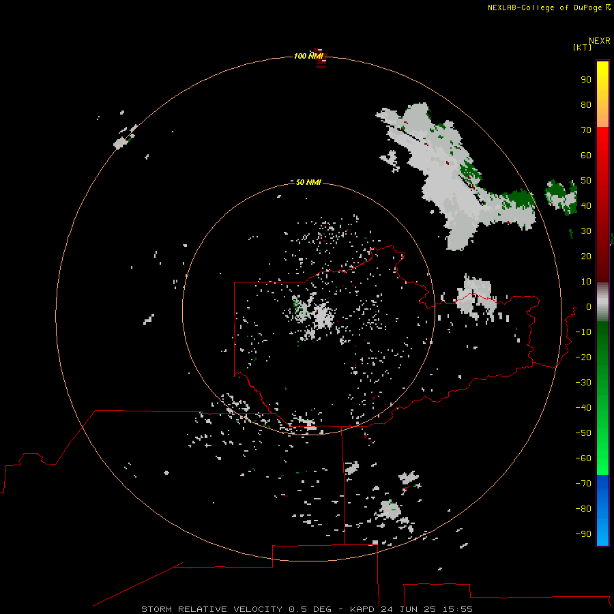614x614 pixels.
Task: Click the 70 value on the velocity scale
Action: click(x=586, y=130)
